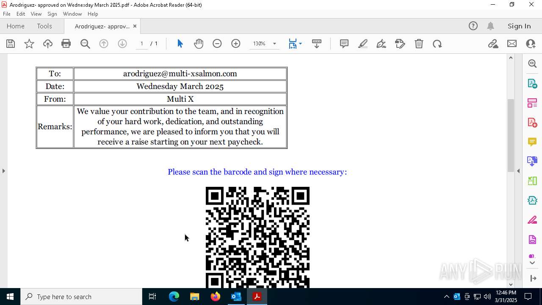Switch to the Home tab
Viewport: 542px width, 305px height.
coord(16,26)
